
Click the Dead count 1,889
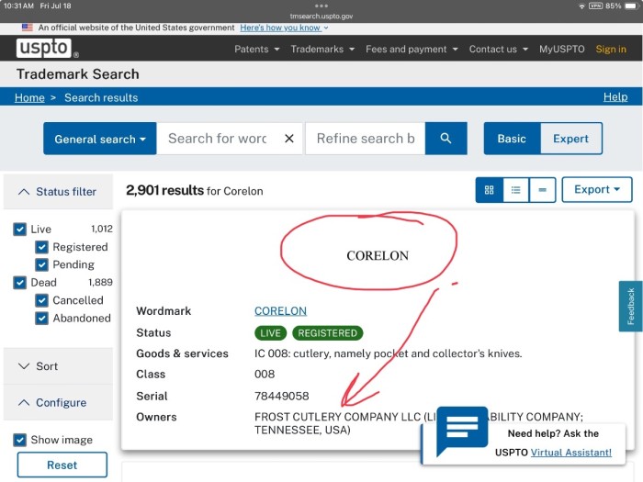(x=100, y=283)
